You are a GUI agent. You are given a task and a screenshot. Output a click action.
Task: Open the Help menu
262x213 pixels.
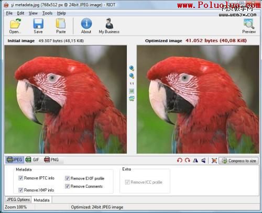pyautogui.click(x=61, y=13)
